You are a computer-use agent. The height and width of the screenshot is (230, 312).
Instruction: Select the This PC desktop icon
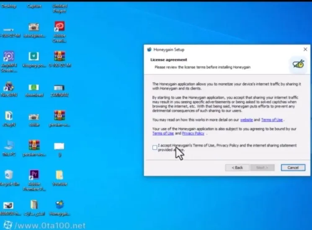click(9, 145)
